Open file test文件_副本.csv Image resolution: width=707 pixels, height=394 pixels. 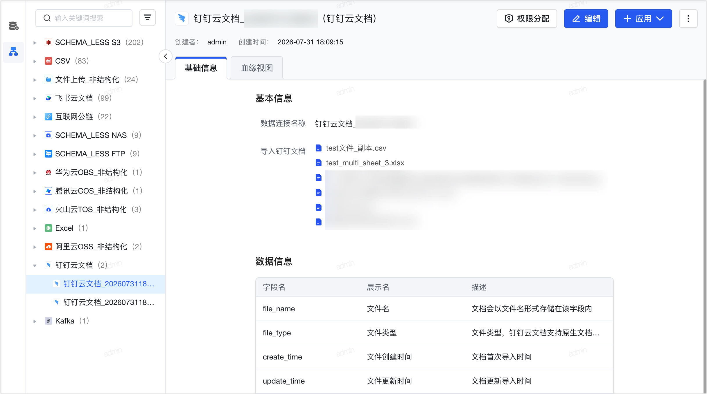356,148
